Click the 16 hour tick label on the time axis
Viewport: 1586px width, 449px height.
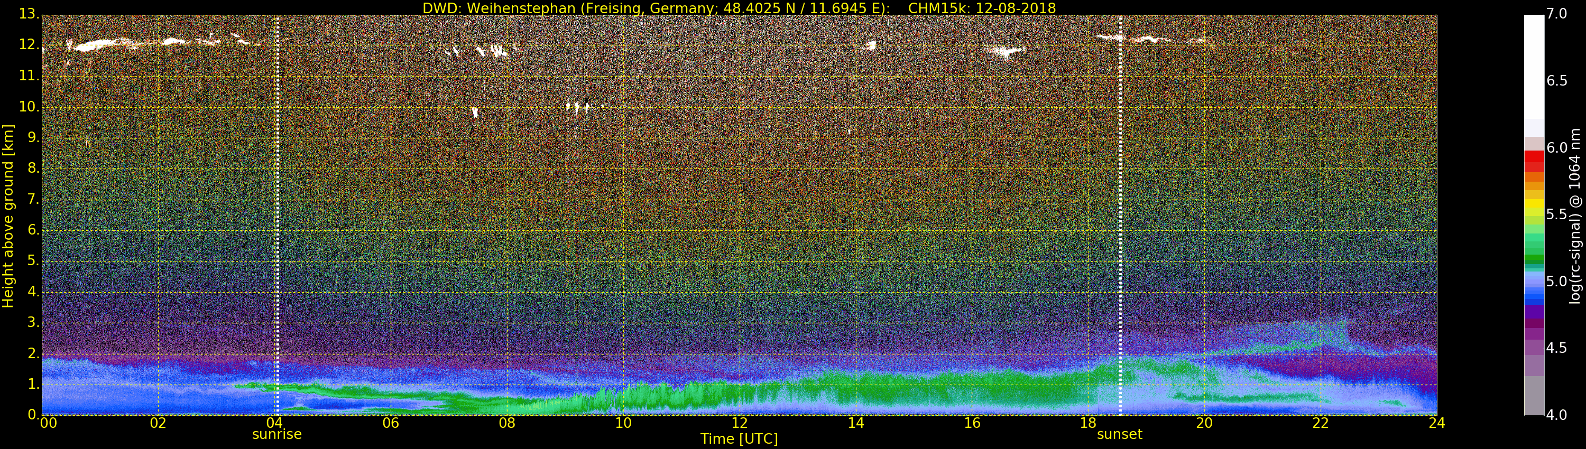tap(972, 423)
